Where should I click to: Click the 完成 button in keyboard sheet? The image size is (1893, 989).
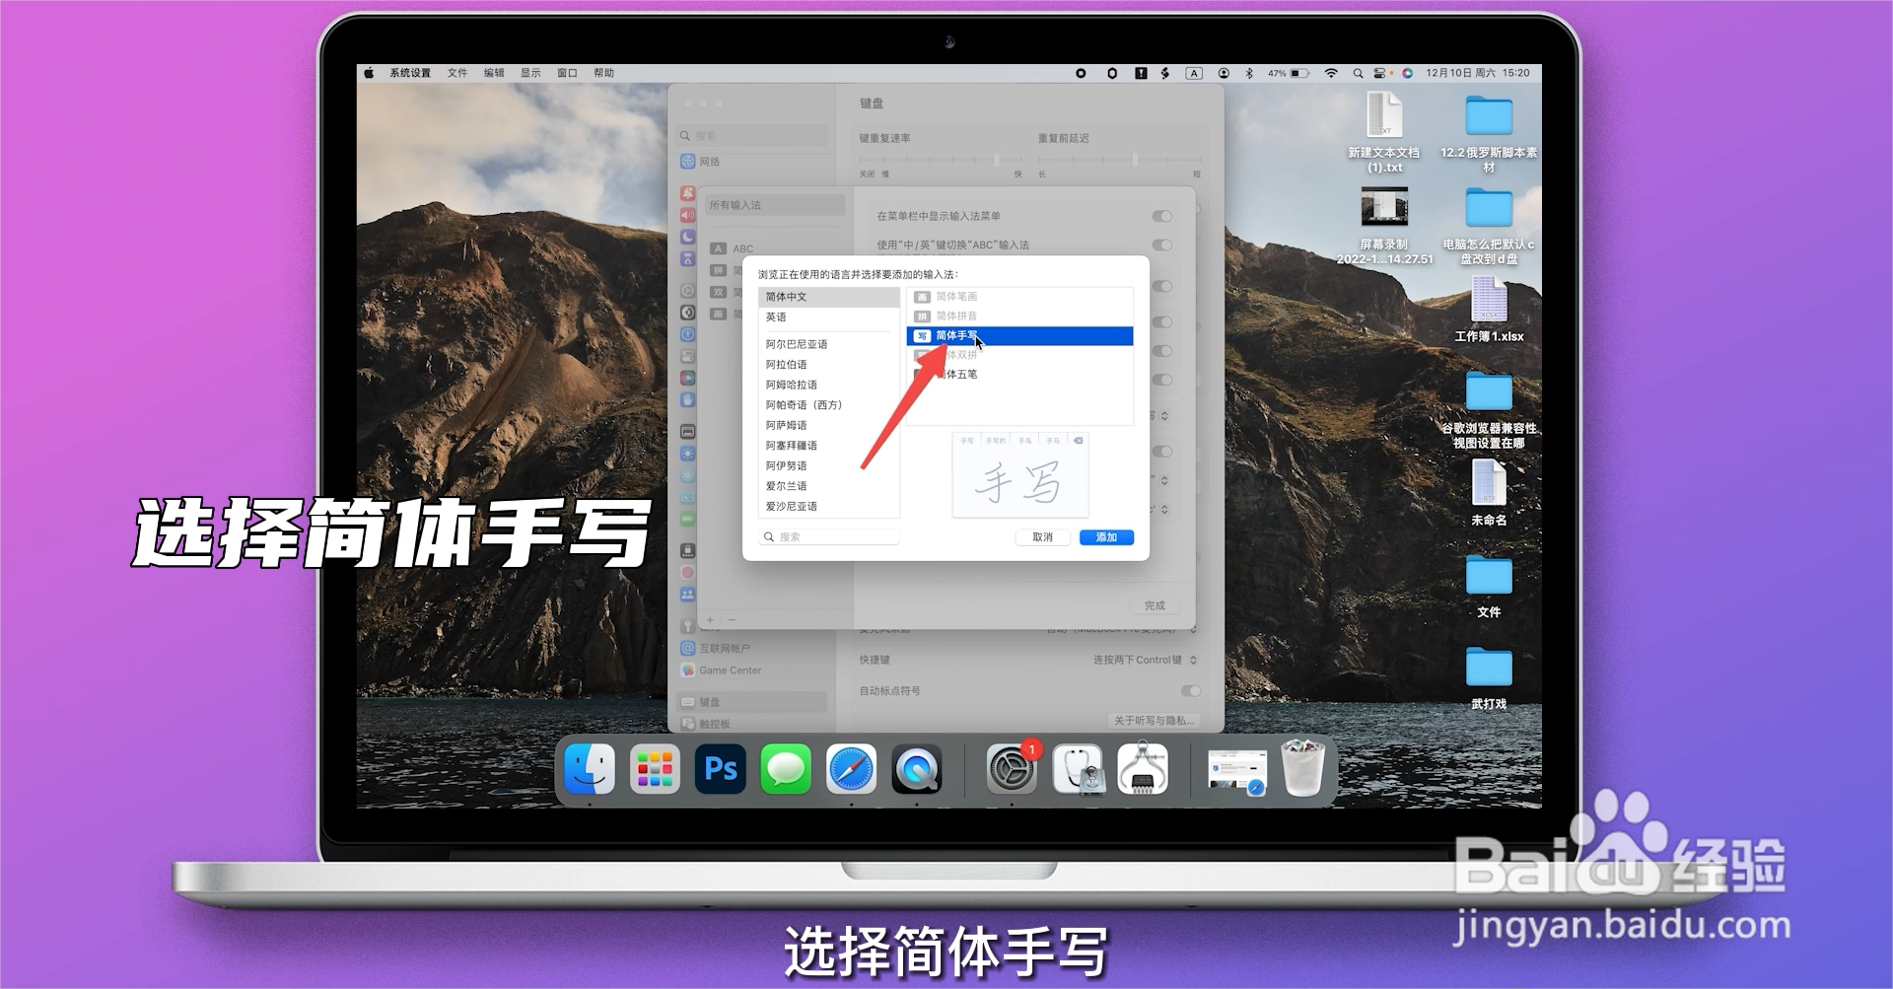(1155, 605)
